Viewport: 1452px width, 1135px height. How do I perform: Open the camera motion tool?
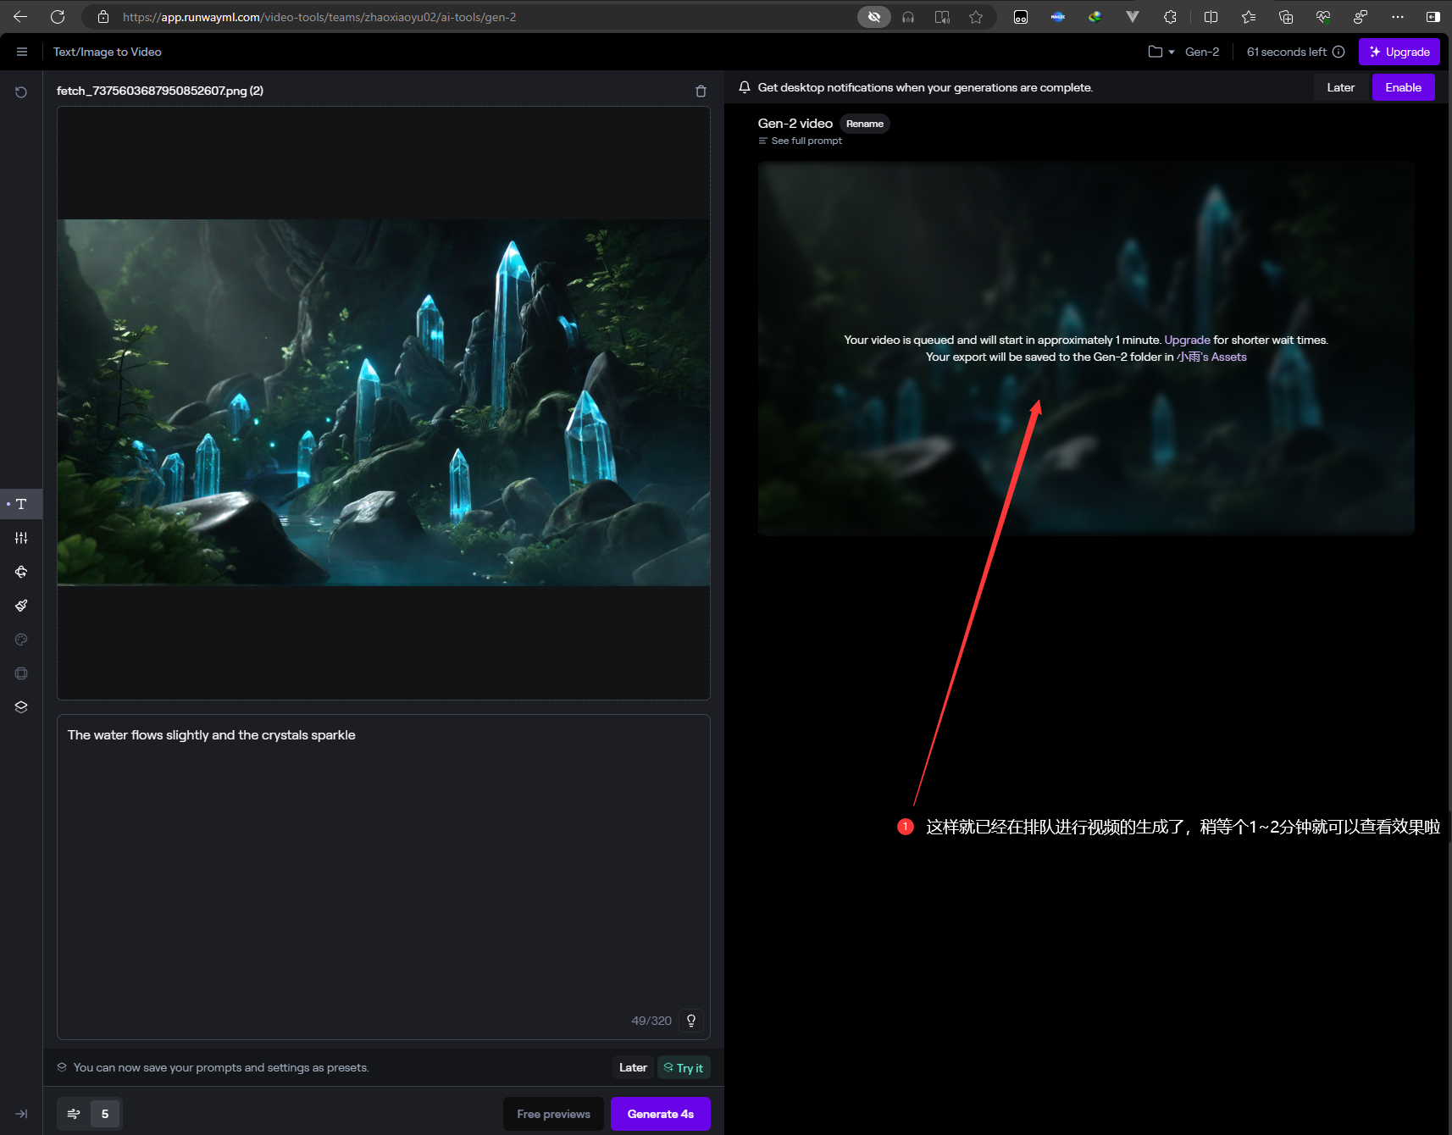(x=21, y=572)
